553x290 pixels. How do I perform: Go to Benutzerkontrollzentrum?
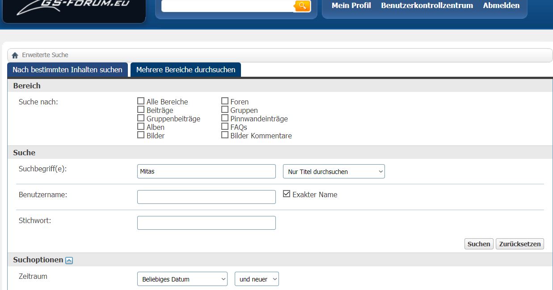[427, 6]
